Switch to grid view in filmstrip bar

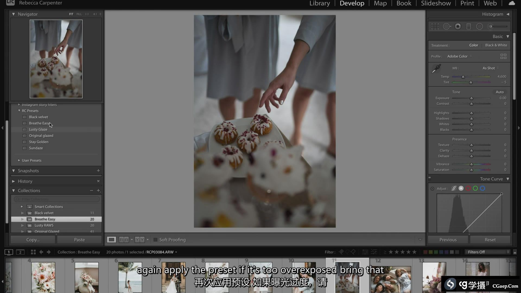coord(33,252)
